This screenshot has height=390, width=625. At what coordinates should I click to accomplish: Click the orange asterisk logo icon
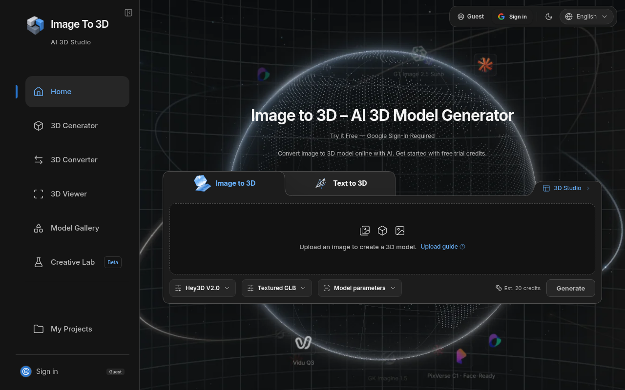485,65
